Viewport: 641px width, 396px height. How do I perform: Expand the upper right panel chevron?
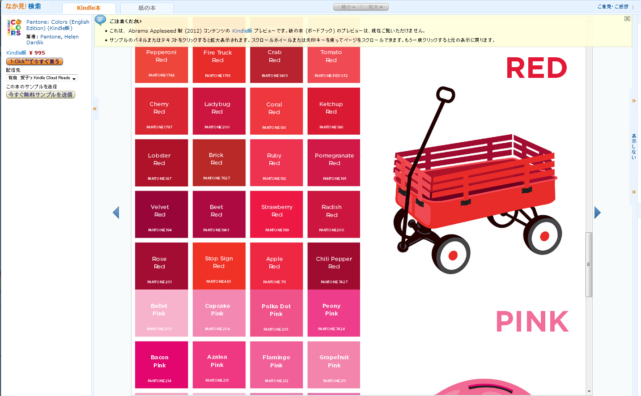point(634,101)
